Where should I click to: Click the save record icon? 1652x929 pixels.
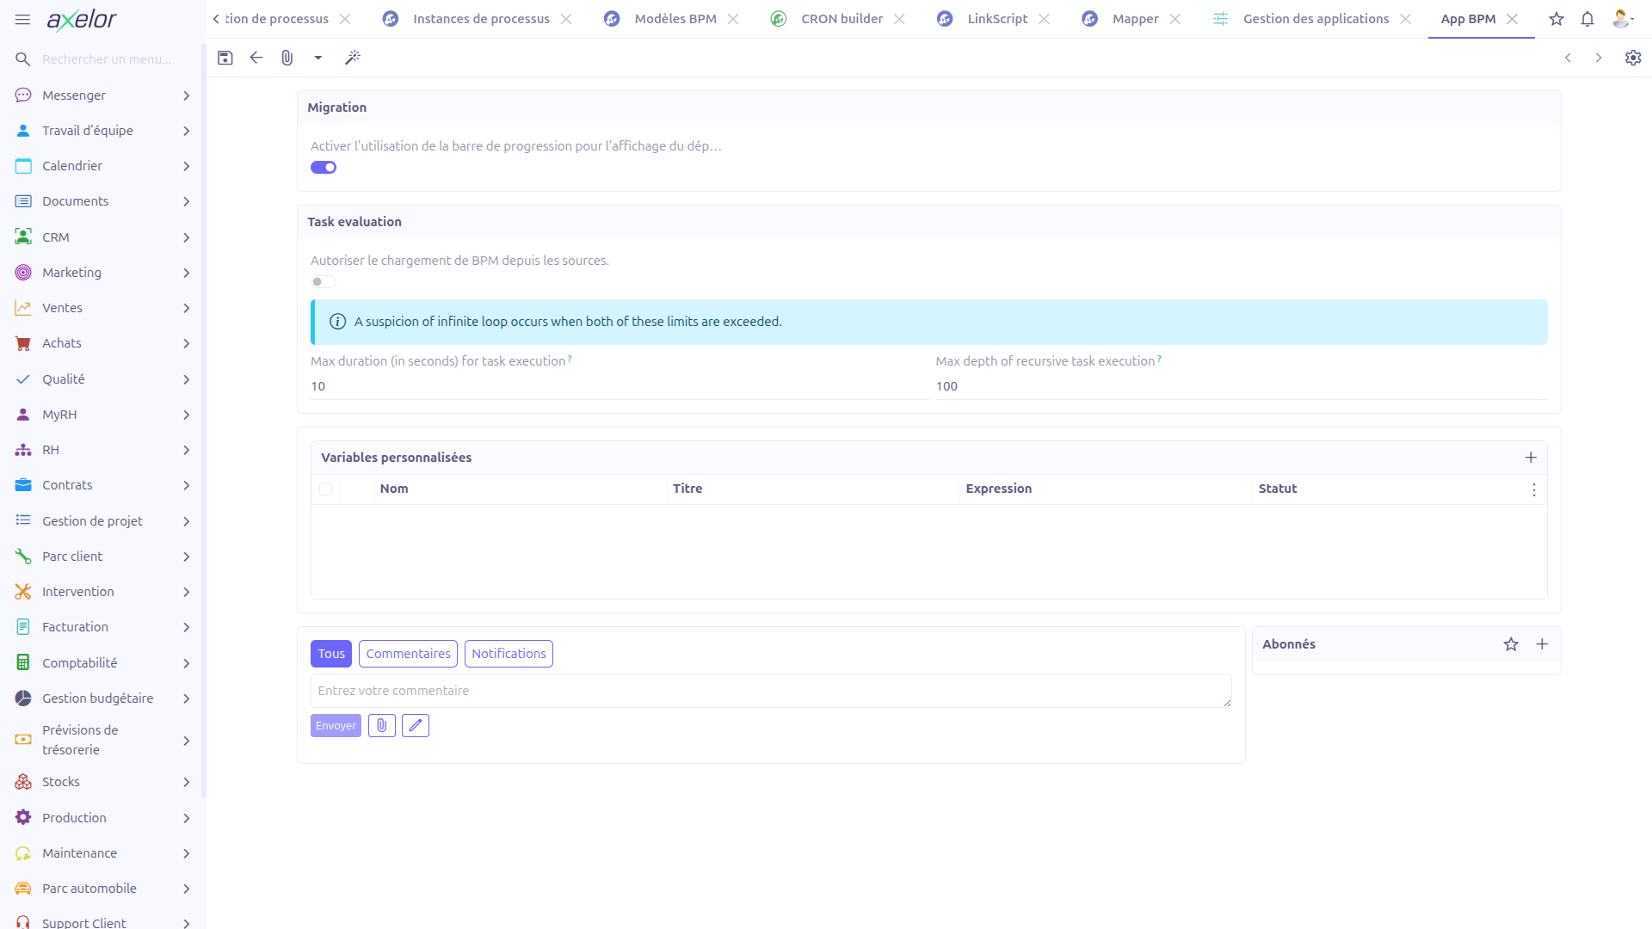pos(225,58)
